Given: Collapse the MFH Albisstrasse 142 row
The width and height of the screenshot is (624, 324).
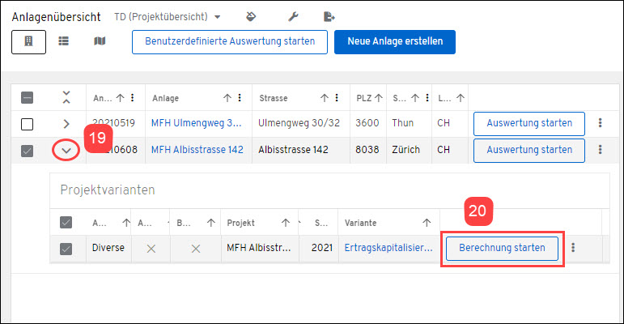Looking at the screenshot, I should (66, 151).
